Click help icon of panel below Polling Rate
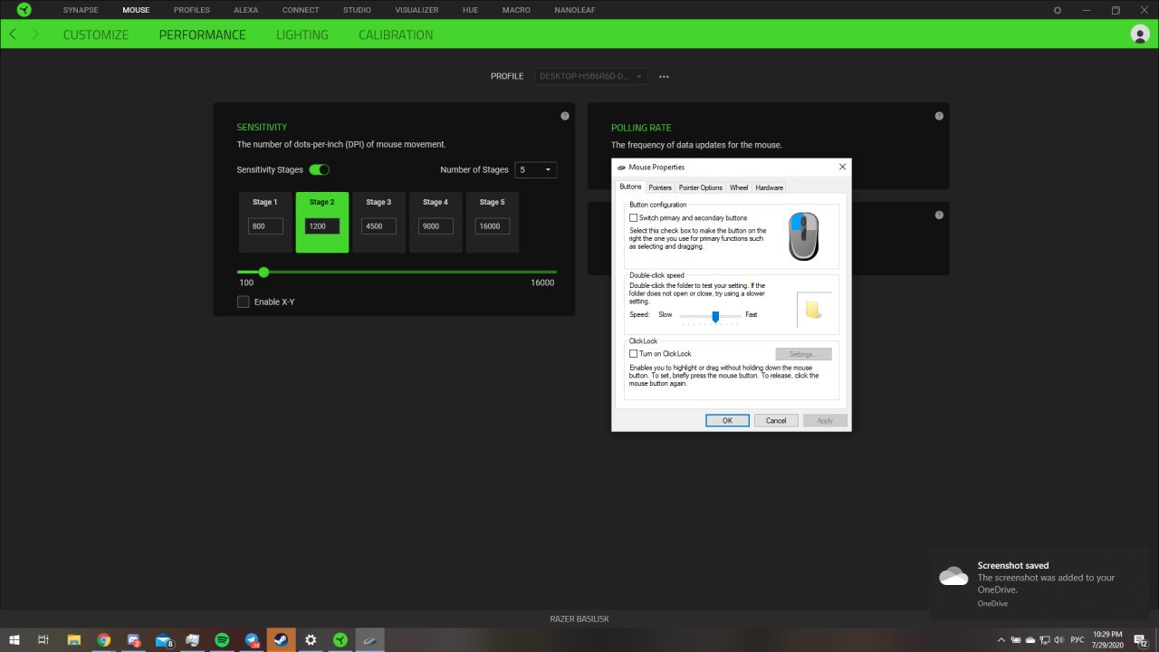The image size is (1159, 652). point(939,215)
